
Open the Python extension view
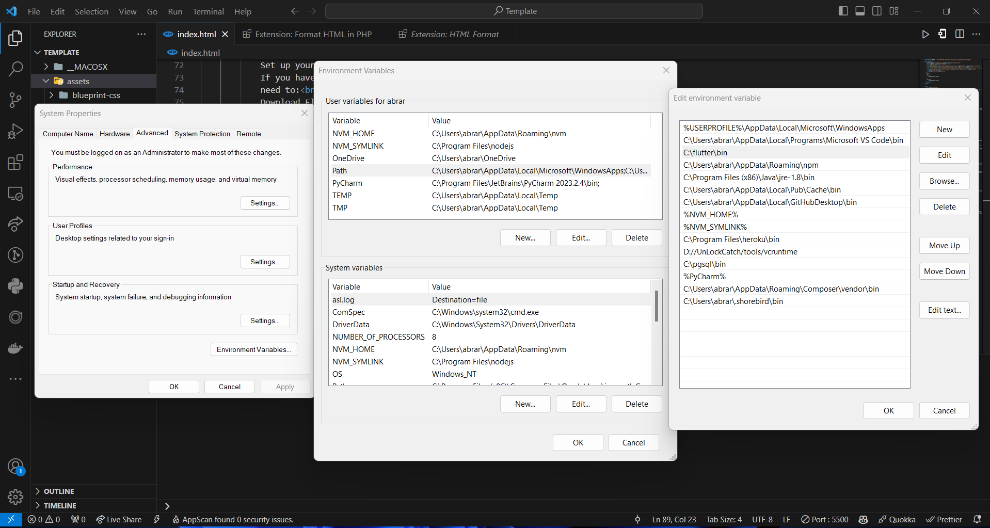pyautogui.click(x=15, y=286)
